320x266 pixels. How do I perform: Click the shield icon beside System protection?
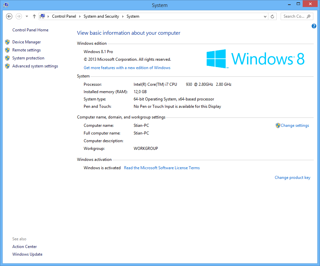7,58
